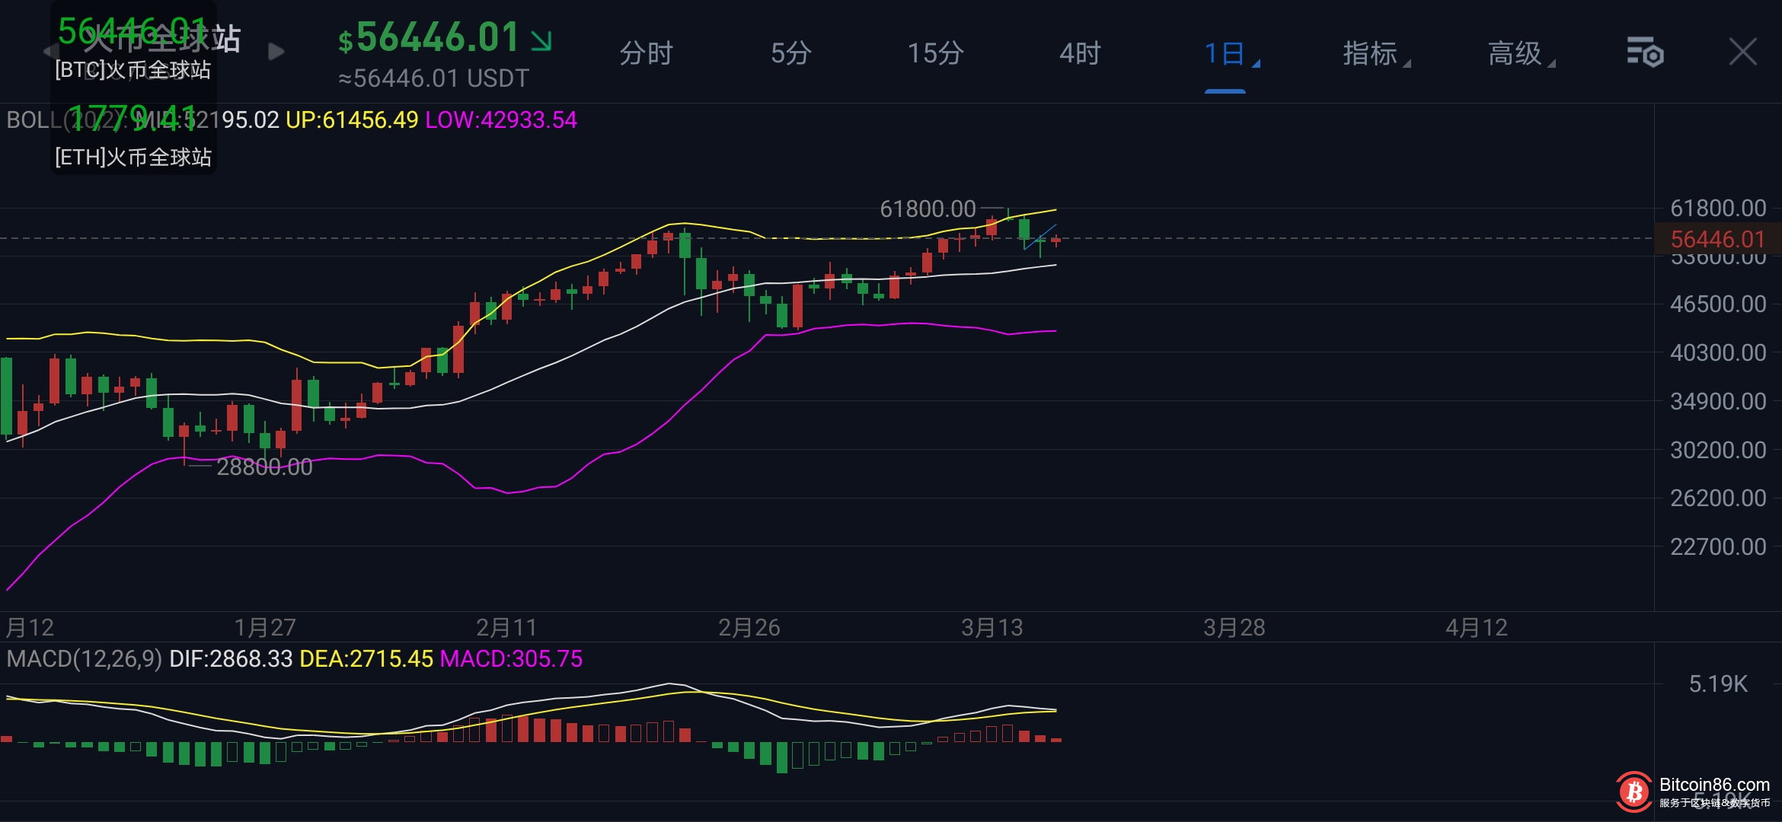Switch to the 15分 interval
Screen dimensions: 1782x822
[935, 53]
